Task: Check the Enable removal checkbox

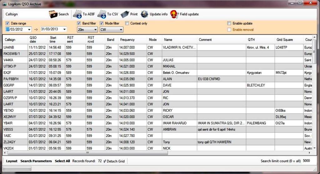Action: click(x=229, y=30)
